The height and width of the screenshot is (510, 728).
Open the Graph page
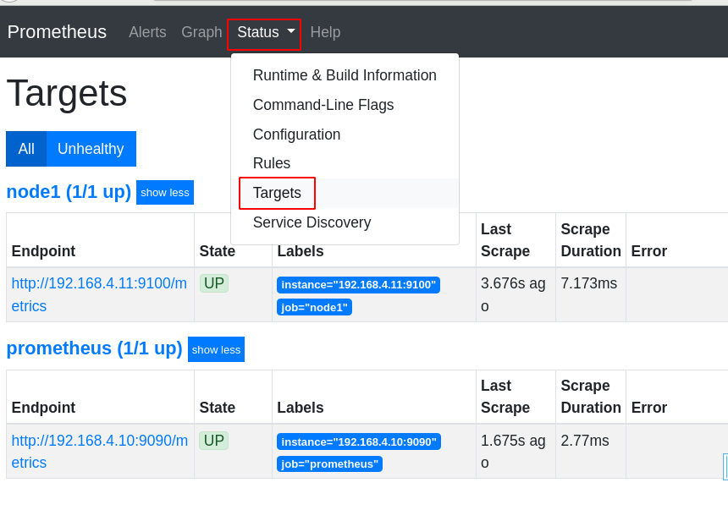click(x=201, y=32)
